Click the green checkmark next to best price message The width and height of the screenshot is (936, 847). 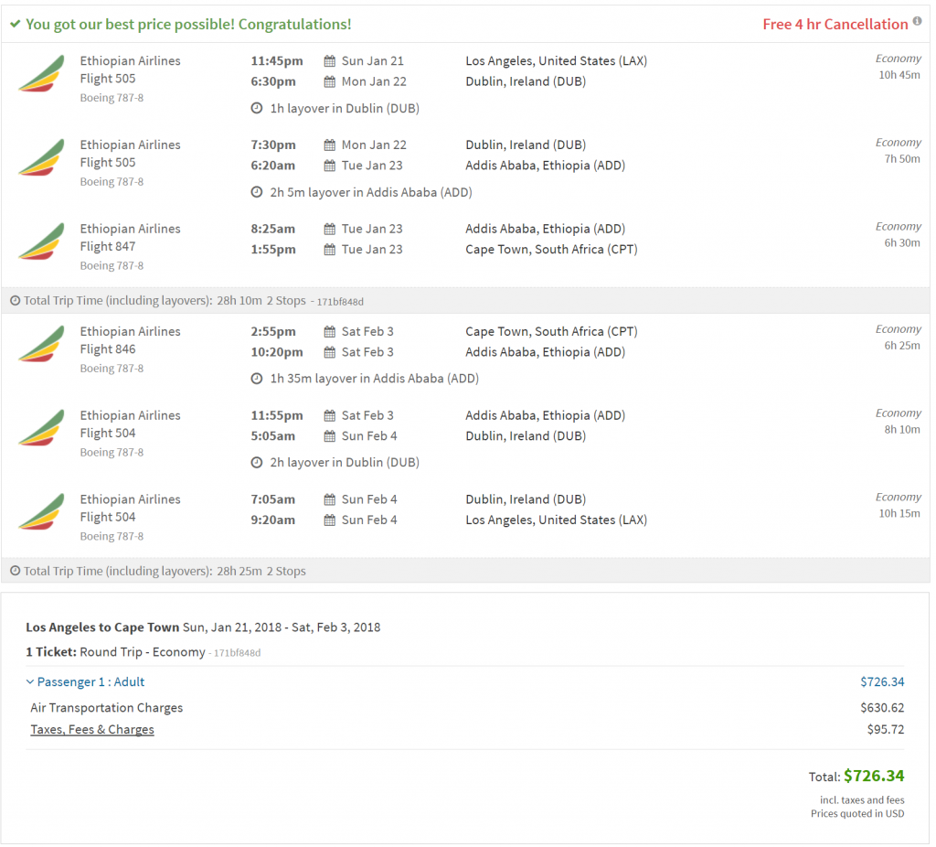click(16, 25)
